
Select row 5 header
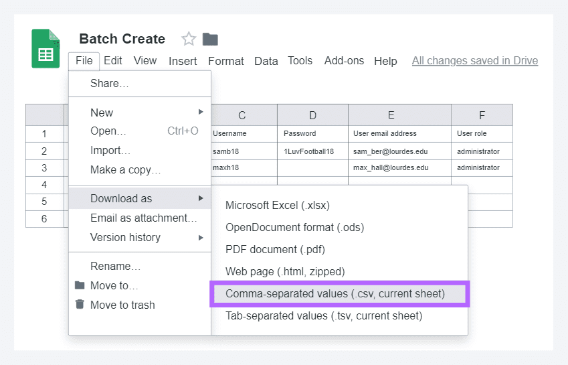(x=45, y=202)
